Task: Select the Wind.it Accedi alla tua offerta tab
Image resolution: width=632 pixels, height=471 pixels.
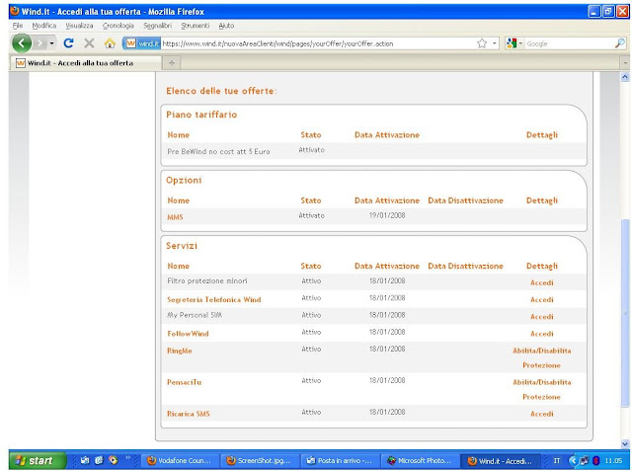Action: pyautogui.click(x=85, y=63)
